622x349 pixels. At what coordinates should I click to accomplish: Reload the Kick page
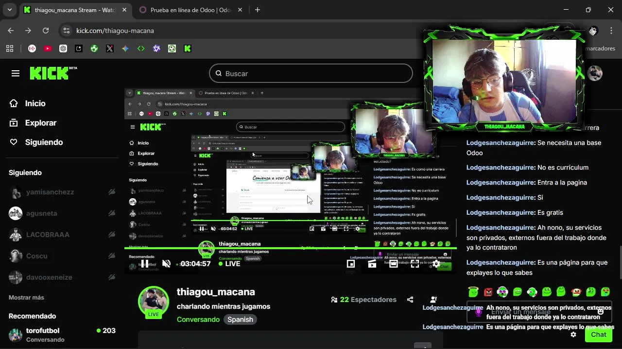pos(46,31)
